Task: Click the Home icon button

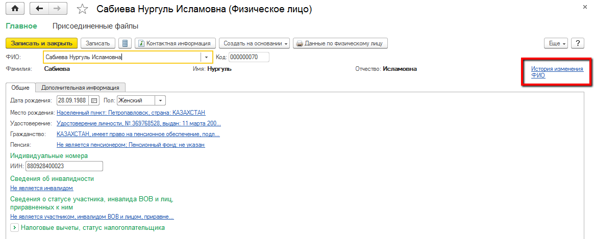Action: 15,9
